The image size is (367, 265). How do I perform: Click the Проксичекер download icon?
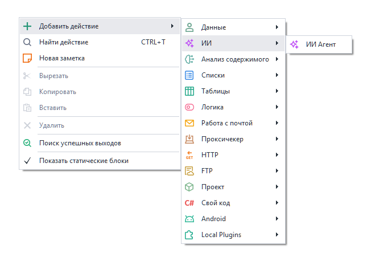189,139
